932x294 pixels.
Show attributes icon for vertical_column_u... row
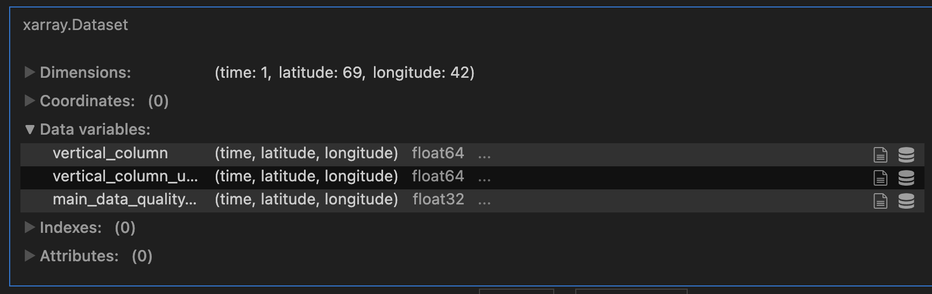(880, 178)
